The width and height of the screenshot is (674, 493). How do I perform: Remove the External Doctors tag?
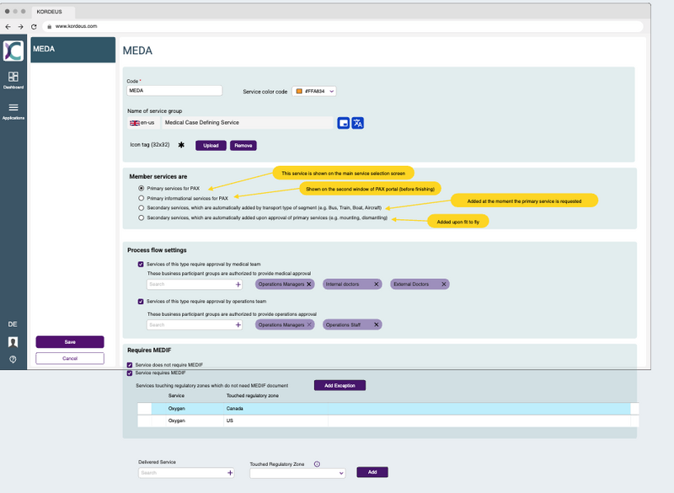[x=442, y=285]
